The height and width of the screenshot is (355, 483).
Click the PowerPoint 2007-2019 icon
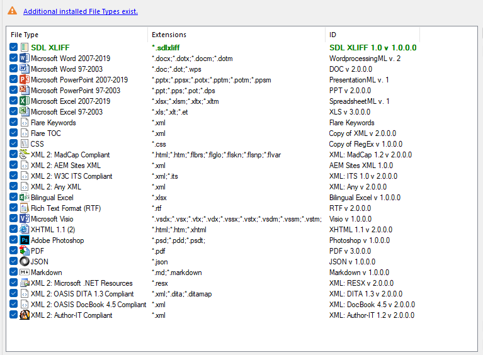(x=25, y=79)
